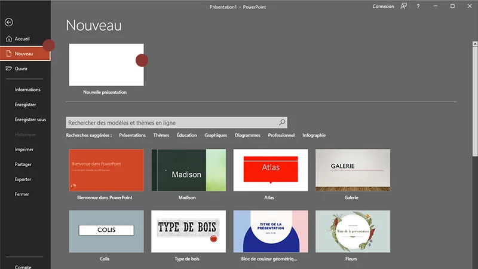
Task: Open the Partager page
Action: point(23,164)
